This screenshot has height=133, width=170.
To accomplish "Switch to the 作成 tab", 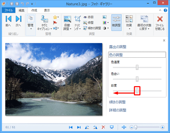I will (x=34, y=11).
